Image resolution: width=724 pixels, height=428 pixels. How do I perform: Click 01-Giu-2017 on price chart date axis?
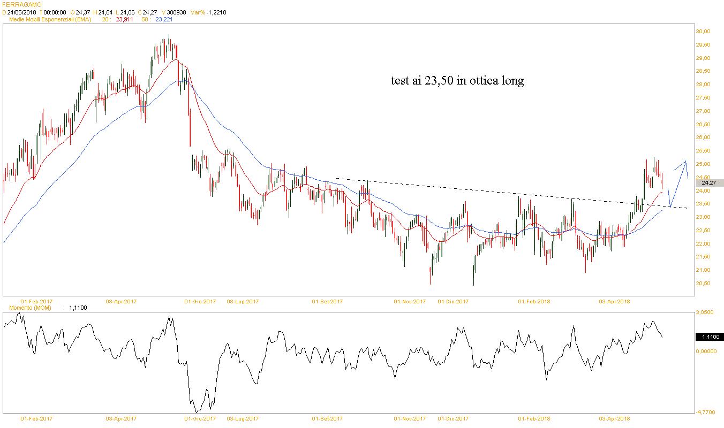point(200,301)
